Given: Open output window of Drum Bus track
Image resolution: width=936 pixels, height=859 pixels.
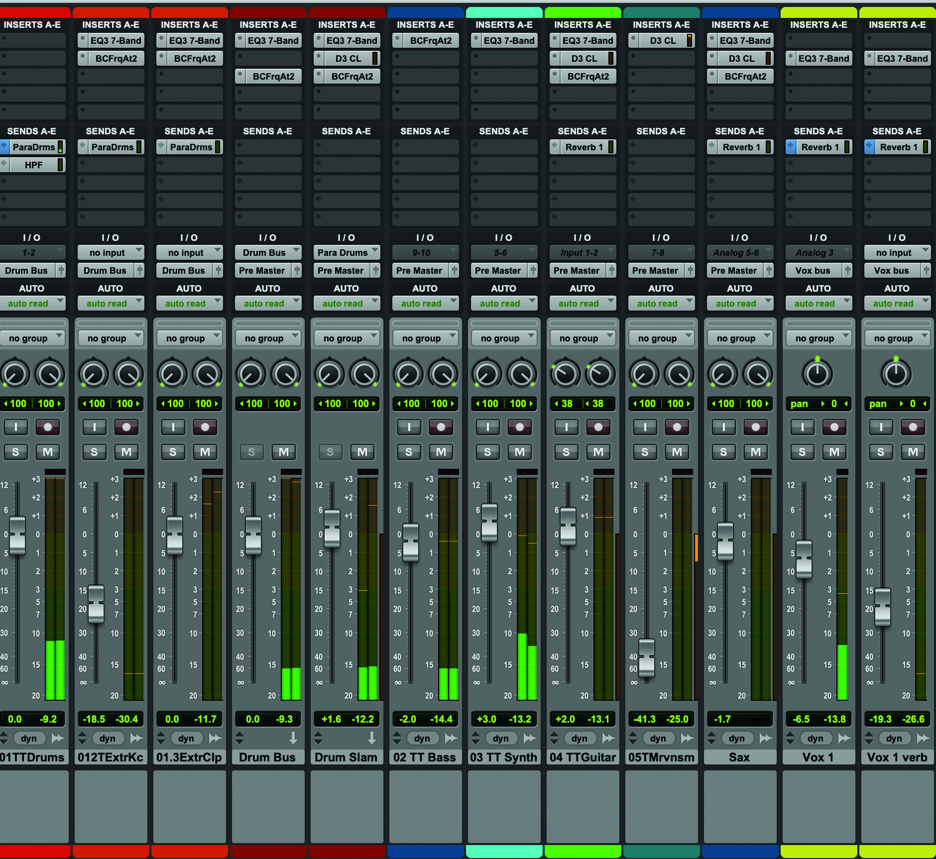Looking at the screenshot, I should coord(293,738).
